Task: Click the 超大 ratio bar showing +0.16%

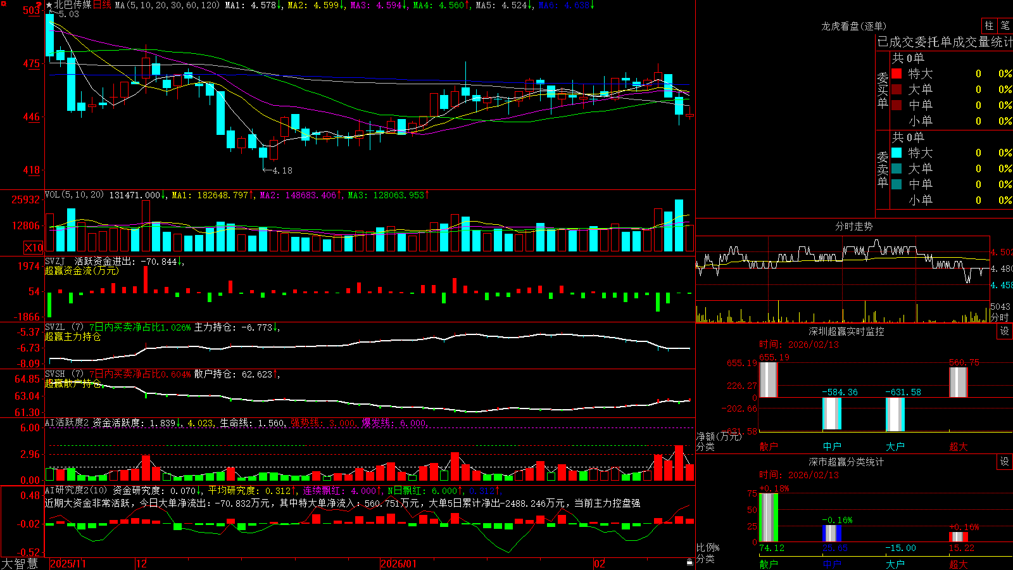Action: pos(959,536)
